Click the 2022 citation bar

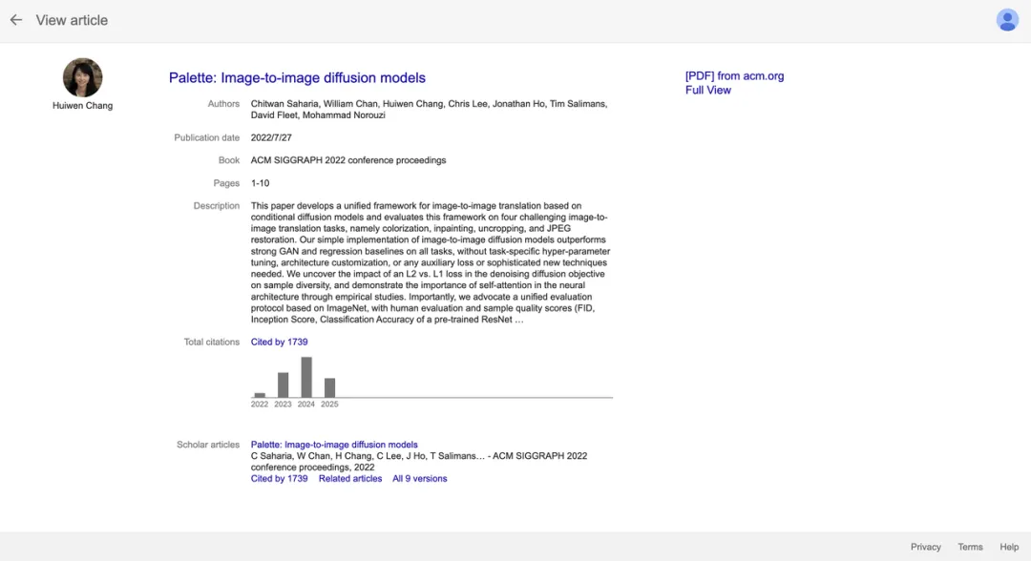click(260, 394)
